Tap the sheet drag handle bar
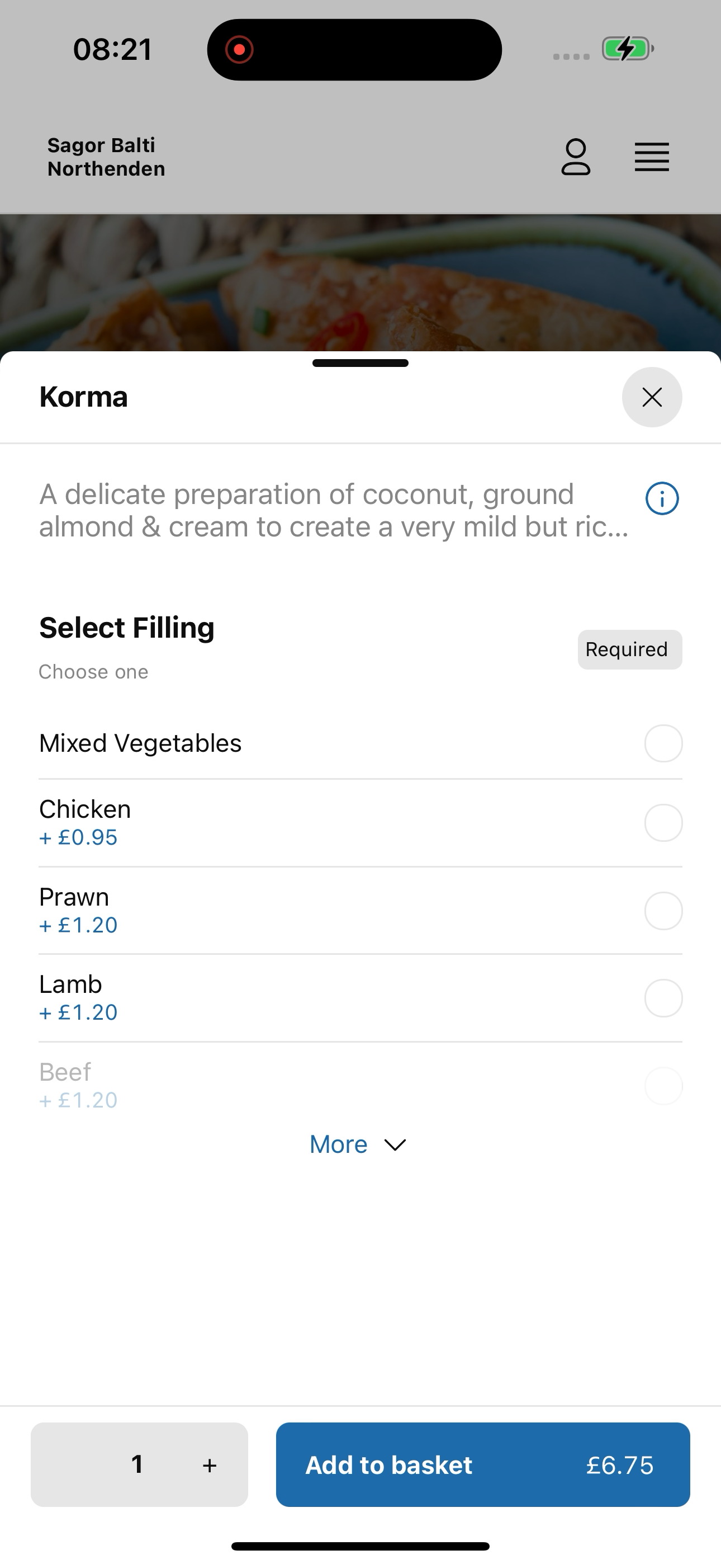The height and width of the screenshot is (1564, 721). pyautogui.click(x=360, y=363)
